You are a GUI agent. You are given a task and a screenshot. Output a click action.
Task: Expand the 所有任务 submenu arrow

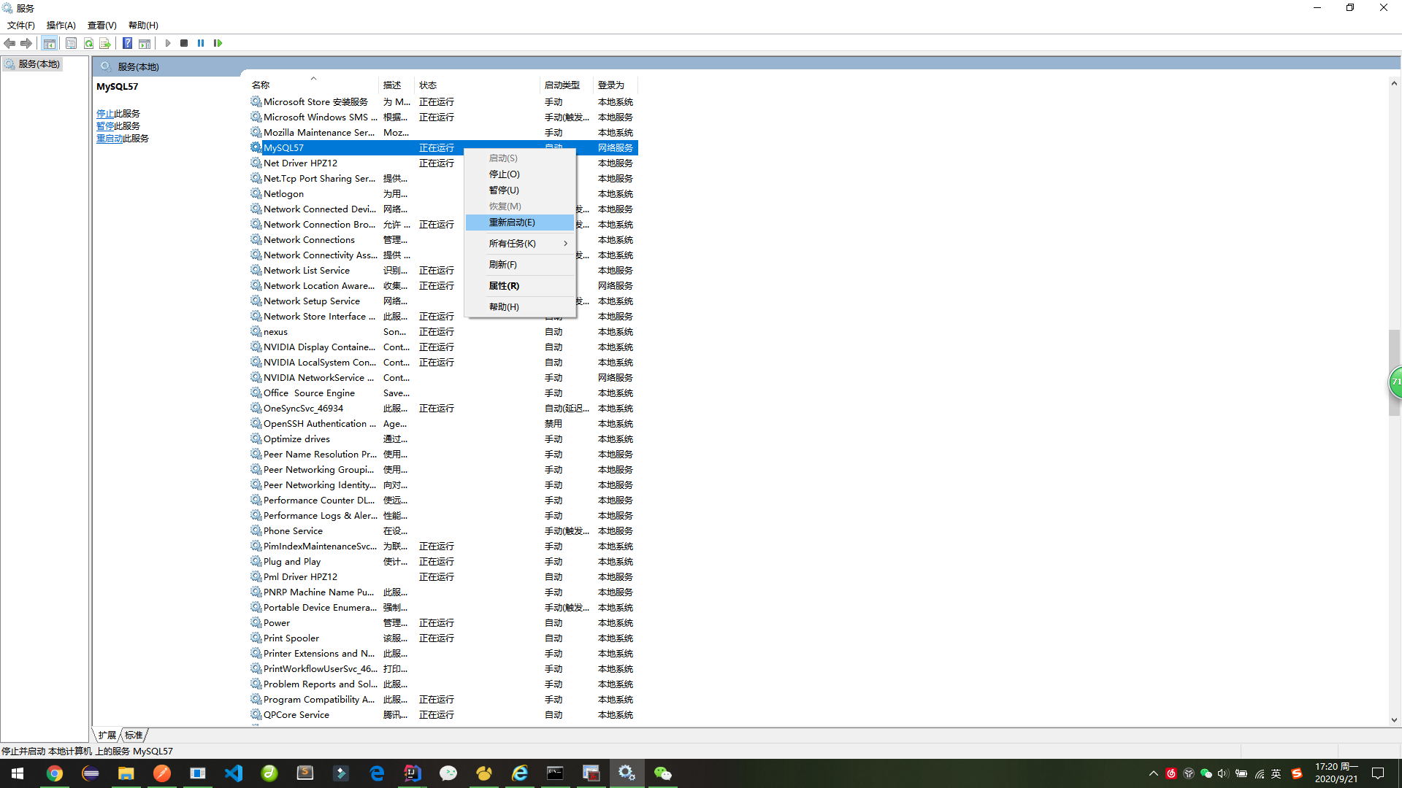tap(567, 243)
